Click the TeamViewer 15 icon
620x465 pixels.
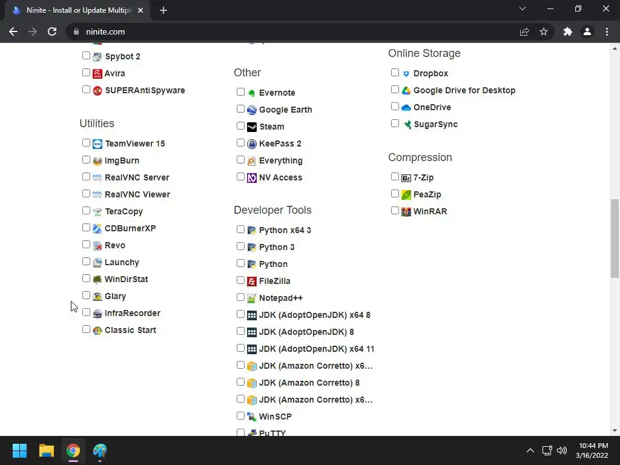(97, 144)
